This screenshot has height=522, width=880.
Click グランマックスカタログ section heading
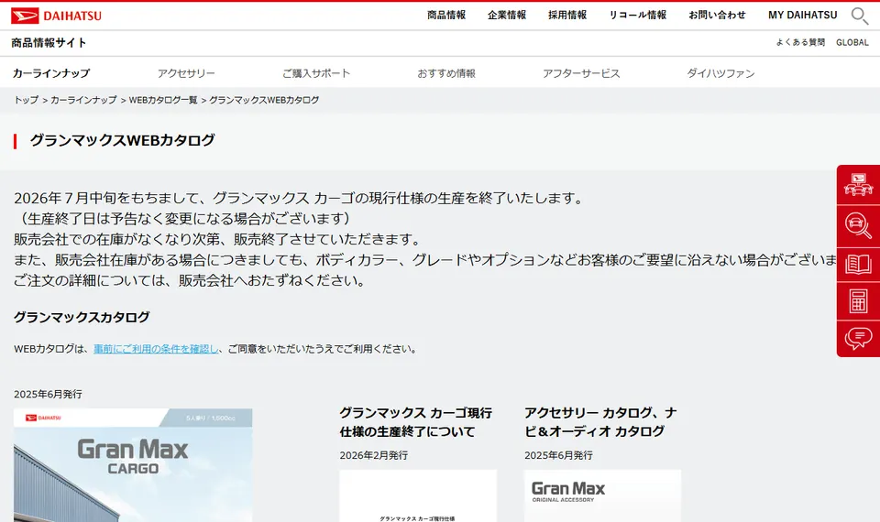pos(82,318)
